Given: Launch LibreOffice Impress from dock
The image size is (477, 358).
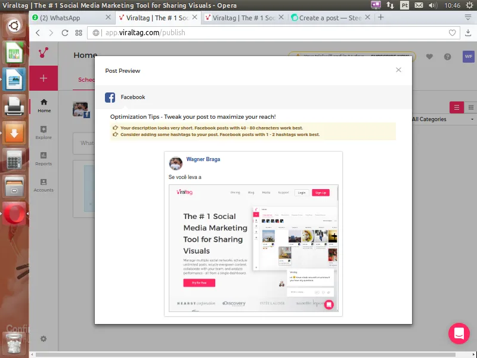Looking at the screenshot, I should click(14, 79).
